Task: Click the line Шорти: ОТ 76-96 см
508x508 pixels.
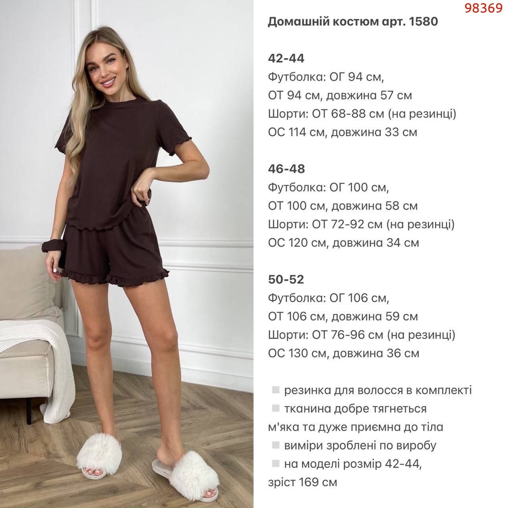Action: tap(362, 335)
